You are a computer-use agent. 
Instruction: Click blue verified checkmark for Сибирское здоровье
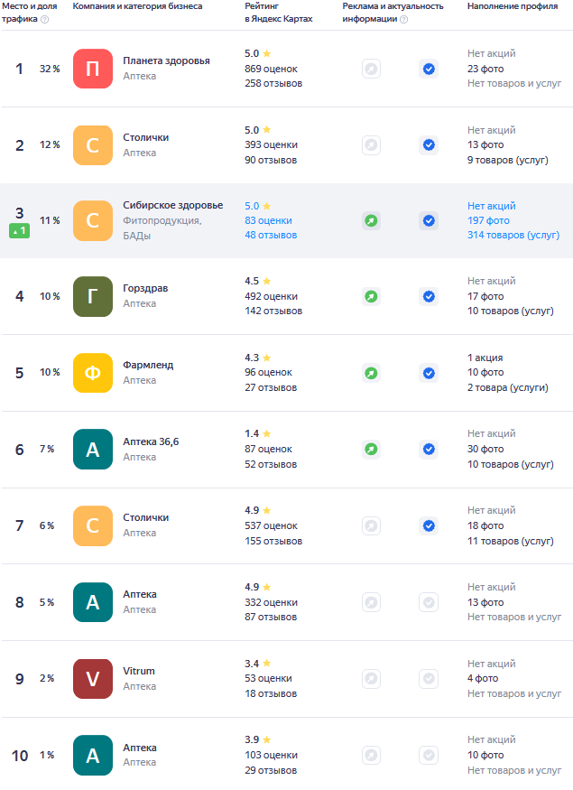click(429, 220)
